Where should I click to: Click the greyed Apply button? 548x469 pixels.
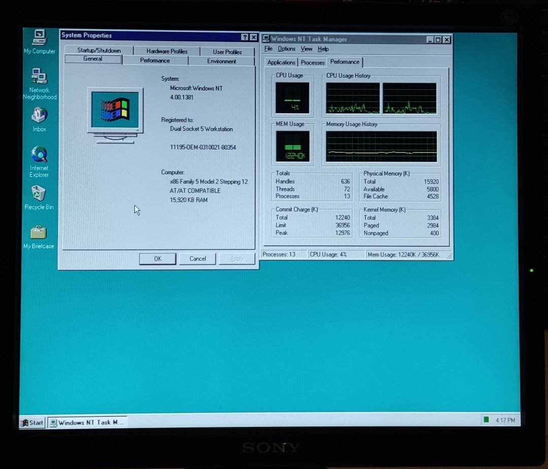(237, 259)
